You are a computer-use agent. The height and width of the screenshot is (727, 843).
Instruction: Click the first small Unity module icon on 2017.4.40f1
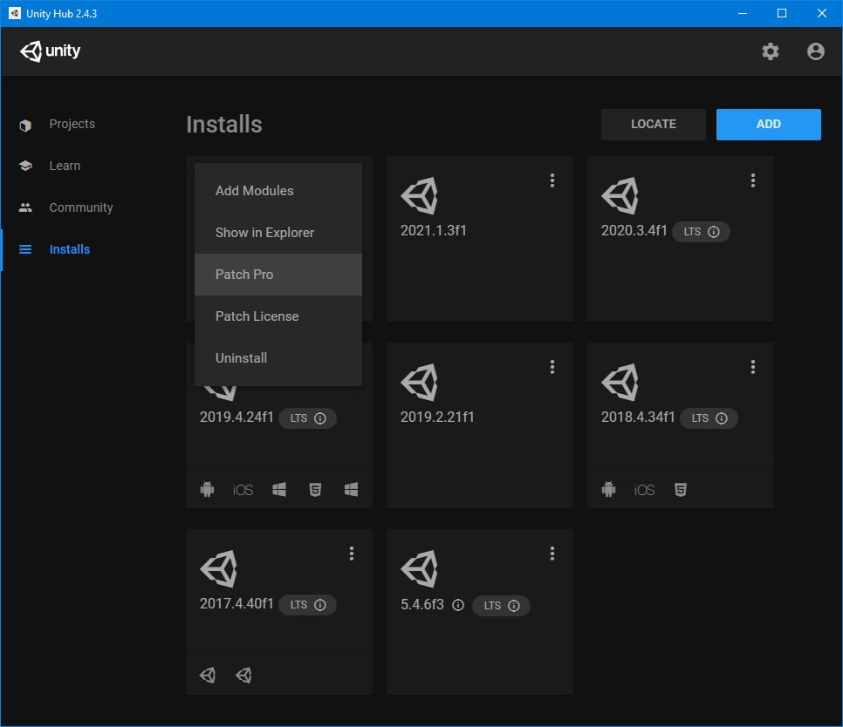tap(208, 675)
